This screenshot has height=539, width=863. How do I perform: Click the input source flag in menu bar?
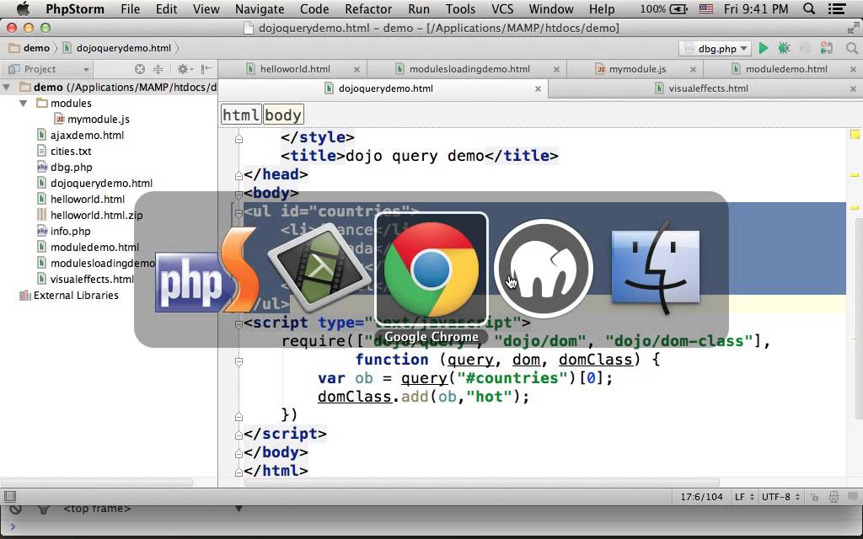click(x=705, y=8)
